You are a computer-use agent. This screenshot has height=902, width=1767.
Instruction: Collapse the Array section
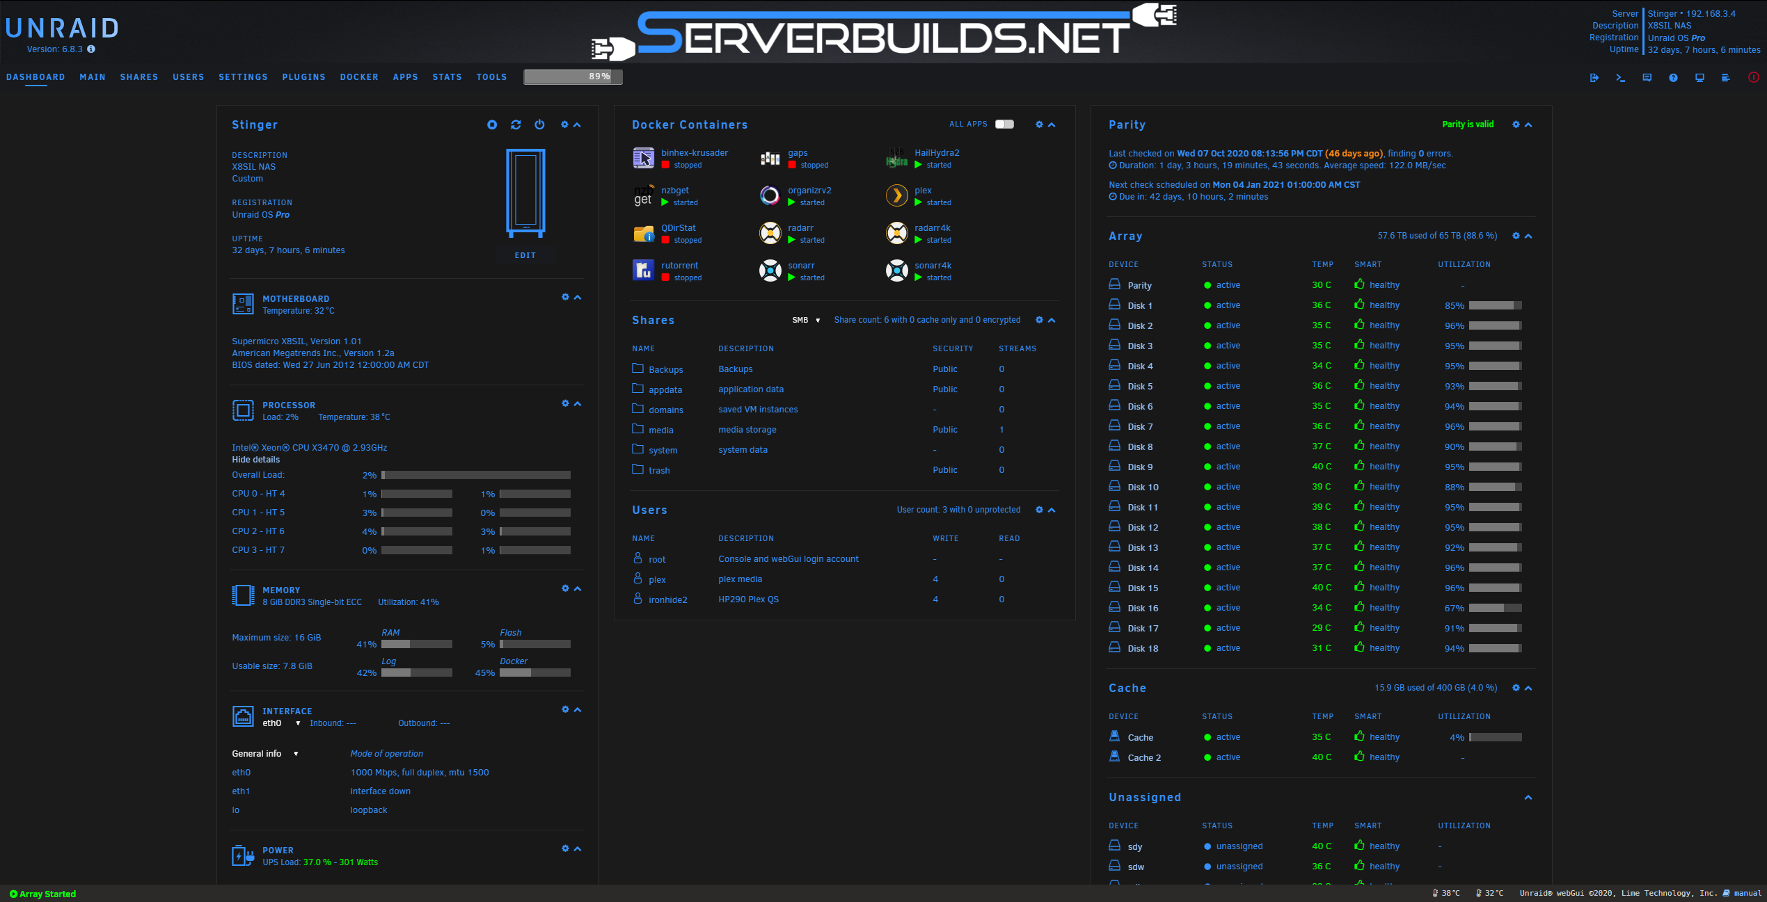click(1528, 236)
